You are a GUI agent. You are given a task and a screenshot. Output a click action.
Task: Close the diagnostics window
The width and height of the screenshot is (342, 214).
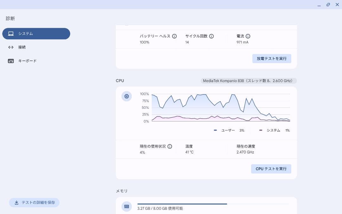coord(337,4)
